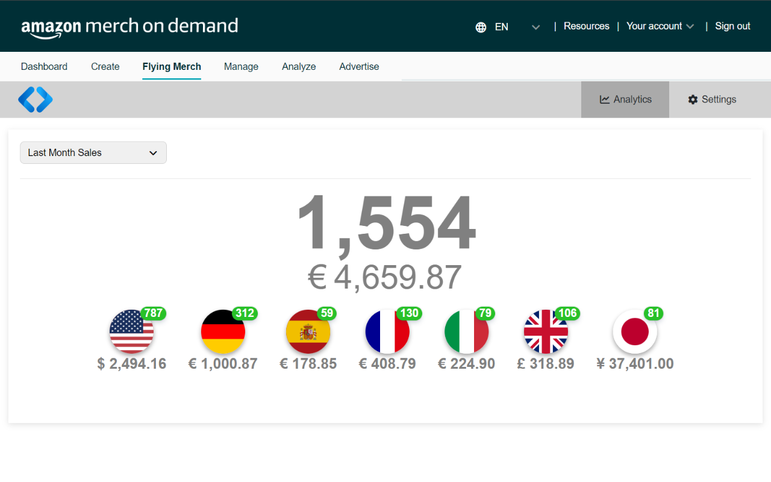Image resolution: width=771 pixels, height=482 pixels.
Task: Open the Last Month Sales dropdown
Action: (93, 152)
